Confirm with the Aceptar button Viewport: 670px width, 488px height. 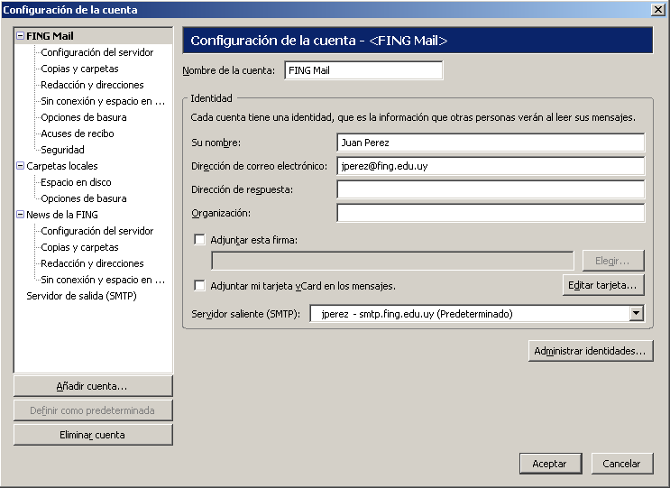[x=550, y=464]
